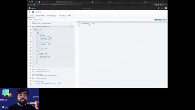The height and width of the screenshot is (110, 195).
Task: Open the Grok Debugger tab
Action: click(52, 16)
